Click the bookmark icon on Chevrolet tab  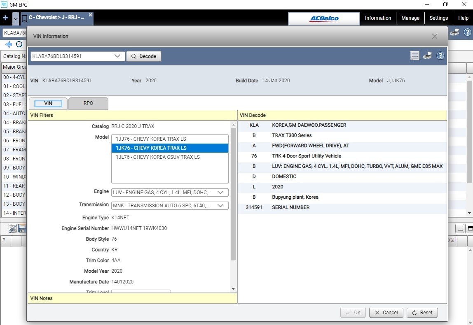pyautogui.click(x=24, y=19)
